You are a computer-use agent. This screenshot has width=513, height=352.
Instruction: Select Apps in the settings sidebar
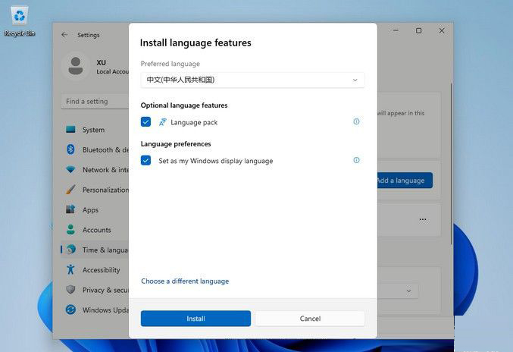tap(90, 210)
